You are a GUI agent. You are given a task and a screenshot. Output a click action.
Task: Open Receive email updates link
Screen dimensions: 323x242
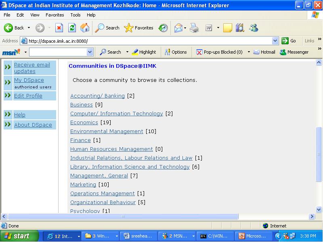coord(32,68)
